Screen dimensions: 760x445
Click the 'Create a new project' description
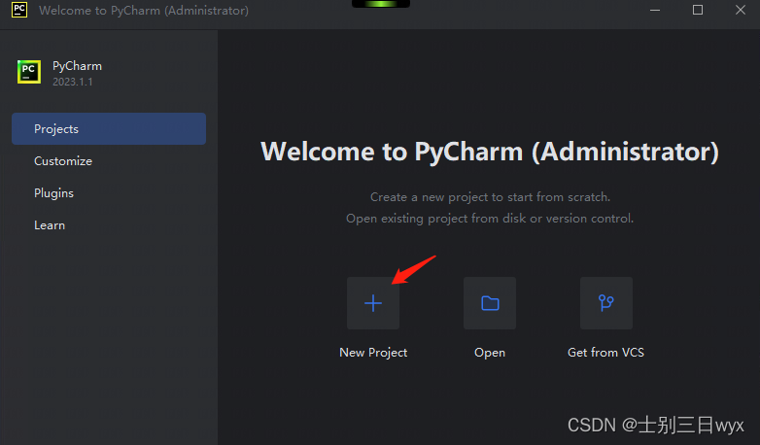coord(490,197)
